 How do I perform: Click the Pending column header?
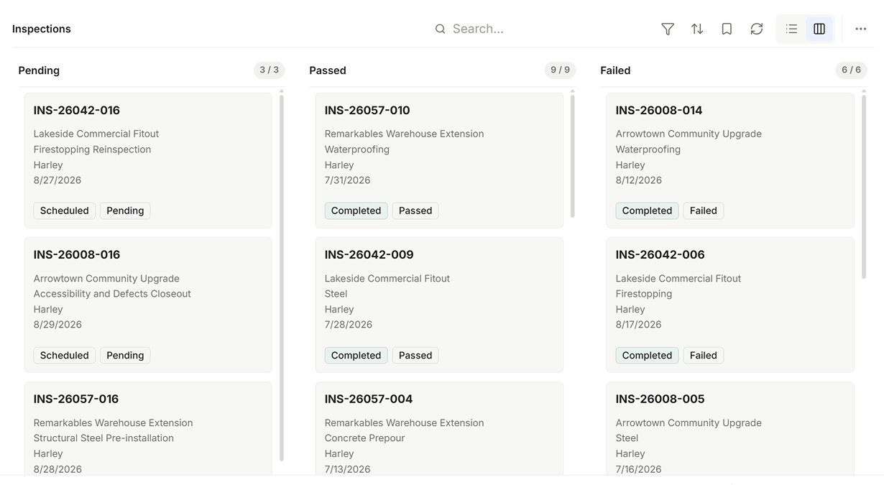point(39,70)
